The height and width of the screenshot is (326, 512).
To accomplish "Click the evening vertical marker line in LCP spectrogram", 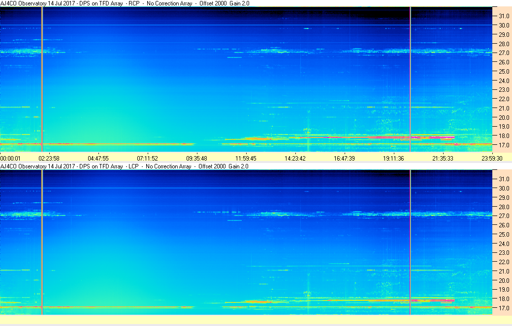I will click(x=410, y=243).
